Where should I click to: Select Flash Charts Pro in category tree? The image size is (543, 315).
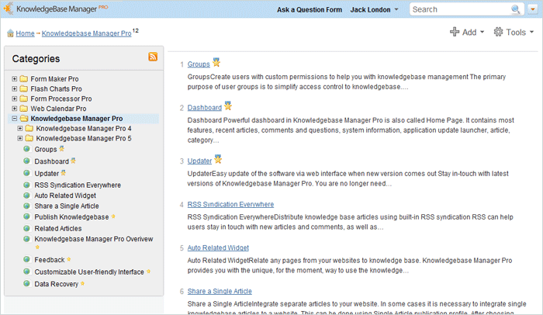[56, 88]
